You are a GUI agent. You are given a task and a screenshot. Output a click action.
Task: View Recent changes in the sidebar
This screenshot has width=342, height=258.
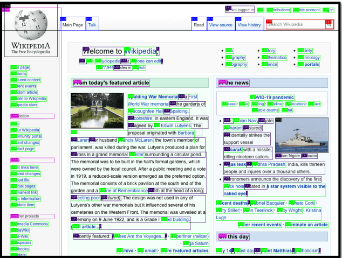point(25,143)
